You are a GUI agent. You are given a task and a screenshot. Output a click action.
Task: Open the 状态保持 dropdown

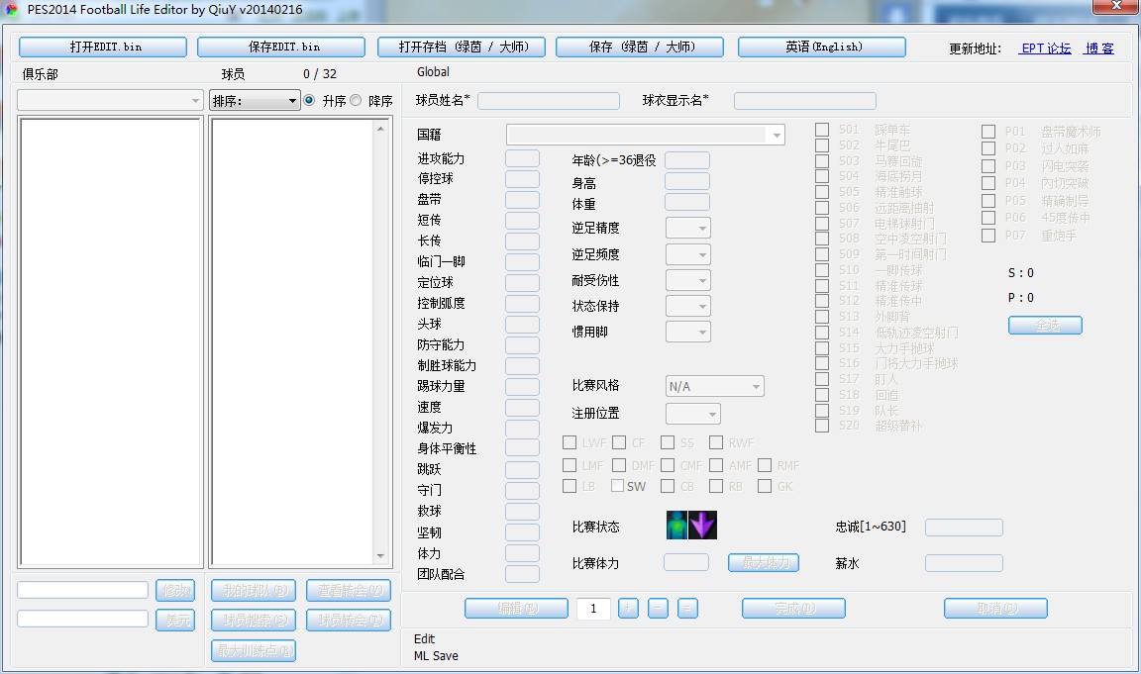(688, 306)
